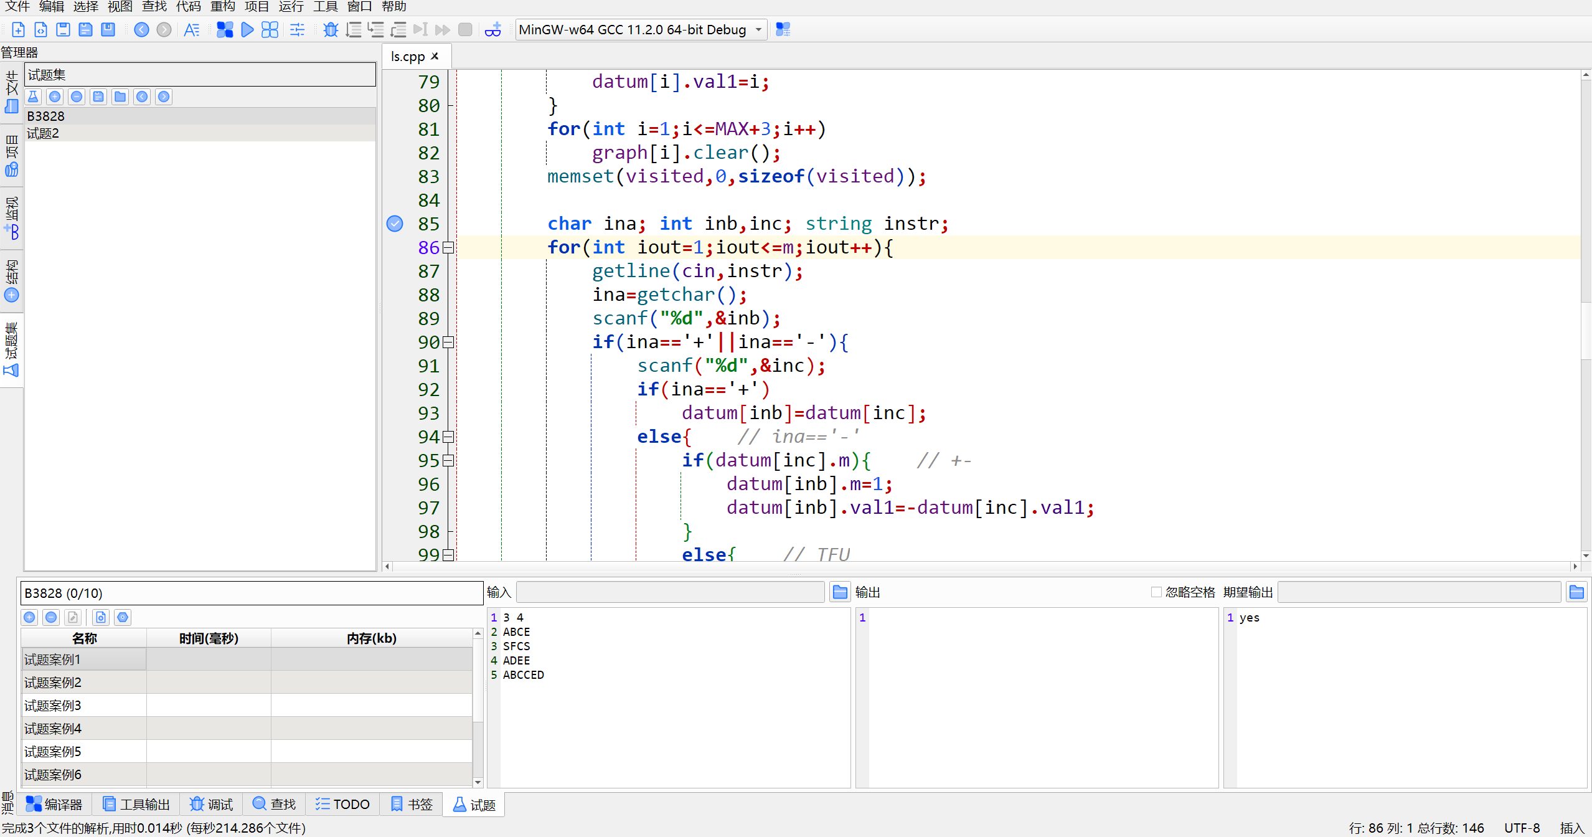Collapse the code fold at line 95
Viewport: 1592px width, 837px height.
[x=448, y=461]
